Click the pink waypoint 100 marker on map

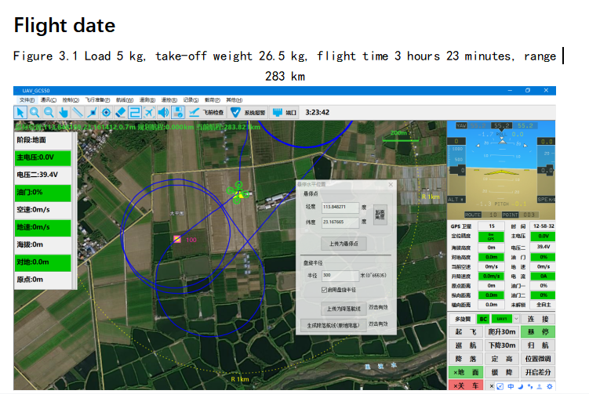click(x=177, y=240)
